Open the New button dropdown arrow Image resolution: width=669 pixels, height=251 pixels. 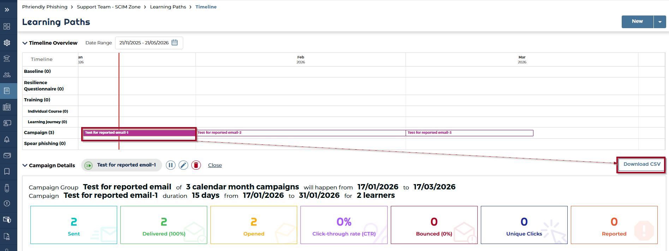coord(660,22)
